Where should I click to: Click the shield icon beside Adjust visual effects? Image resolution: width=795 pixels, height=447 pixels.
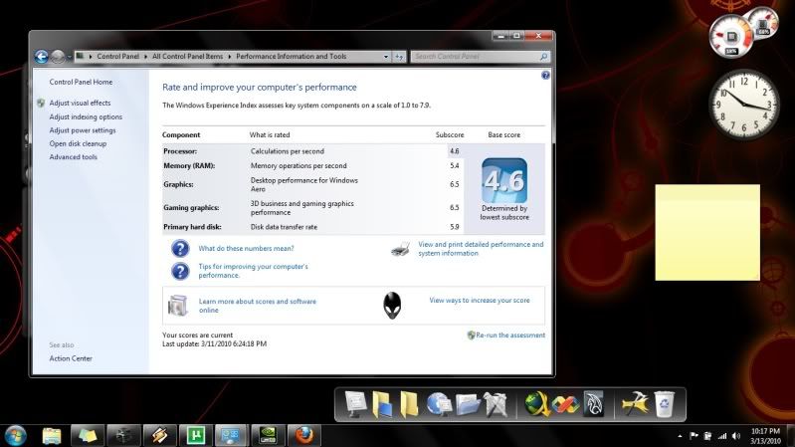click(41, 103)
